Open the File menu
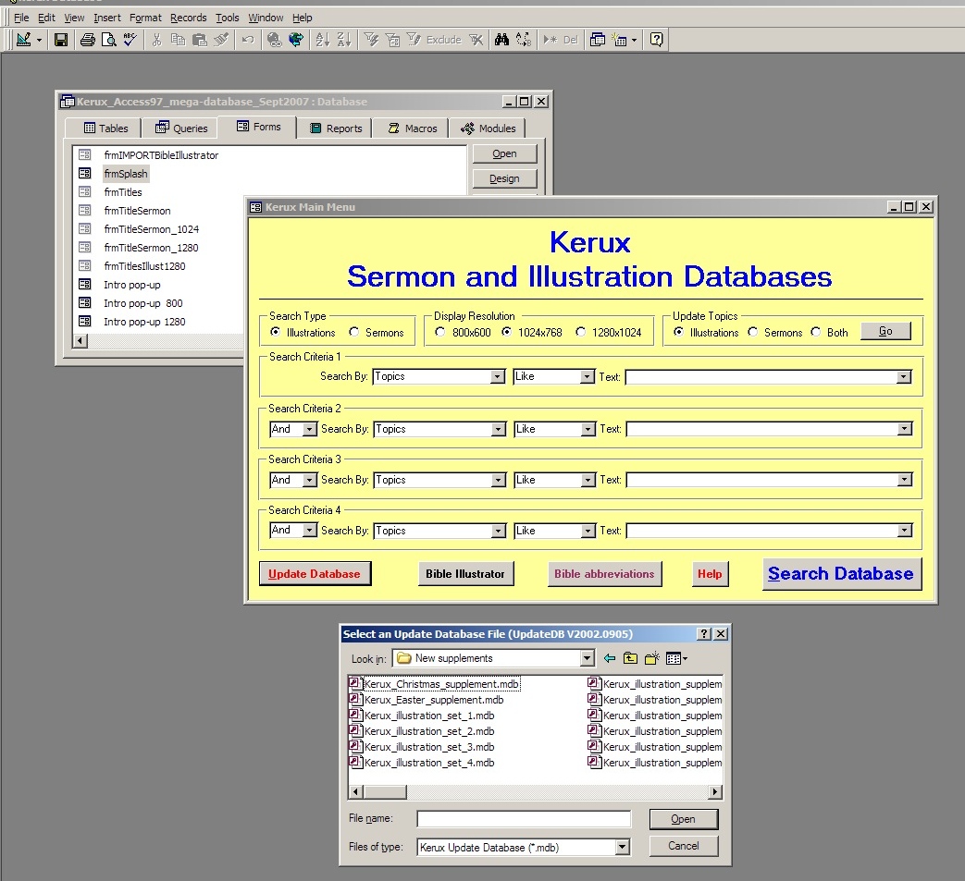The height and width of the screenshot is (881, 965). pos(21,18)
